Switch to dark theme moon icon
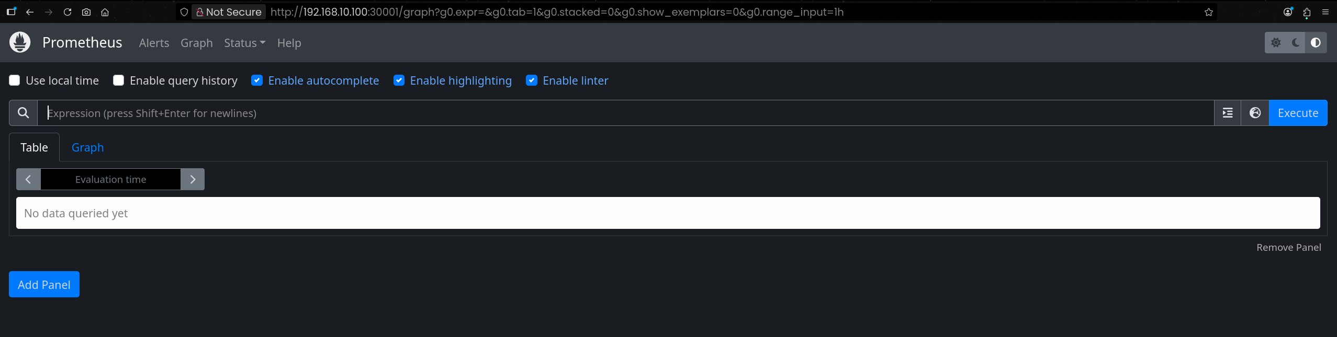This screenshot has height=337, width=1337. tap(1296, 43)
